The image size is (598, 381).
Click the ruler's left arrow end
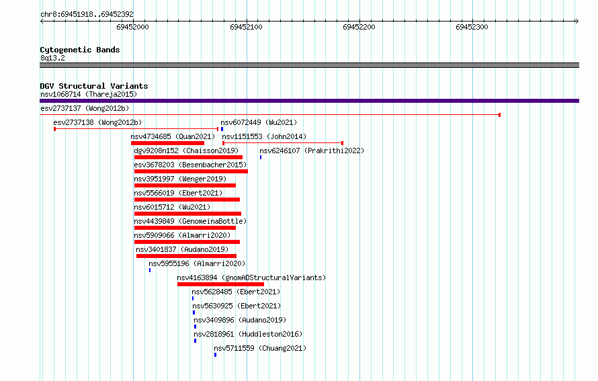click(x=42, y=21)
